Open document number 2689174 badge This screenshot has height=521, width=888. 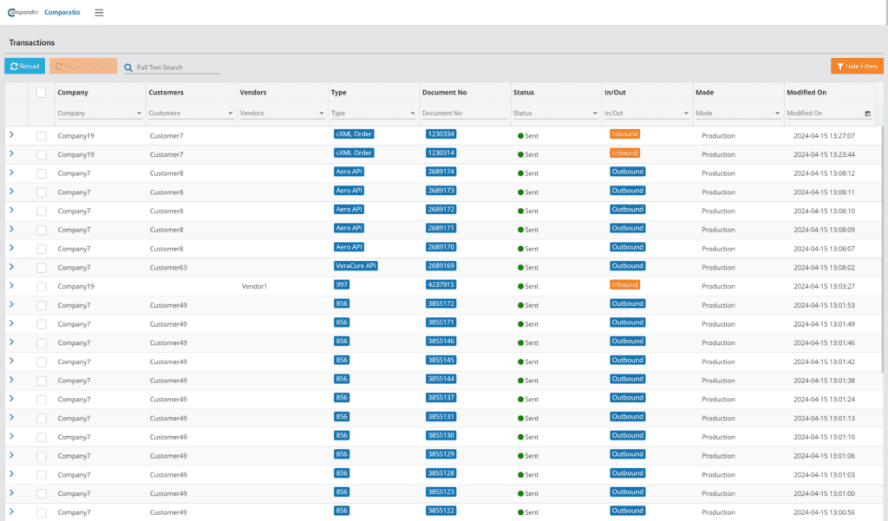(x=441, y=172)
